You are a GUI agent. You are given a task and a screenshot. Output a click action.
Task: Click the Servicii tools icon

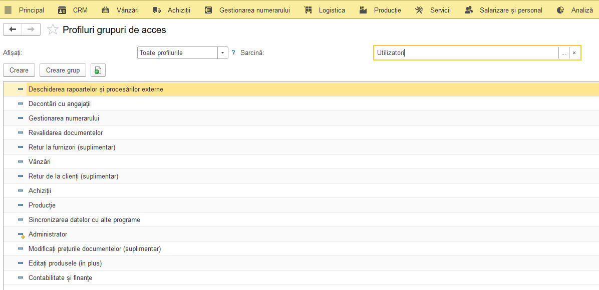(420, 10)
